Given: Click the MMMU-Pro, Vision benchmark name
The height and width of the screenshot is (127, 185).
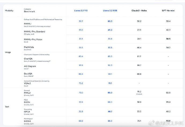Looking at the screenshot, I should tap(33, 39).
